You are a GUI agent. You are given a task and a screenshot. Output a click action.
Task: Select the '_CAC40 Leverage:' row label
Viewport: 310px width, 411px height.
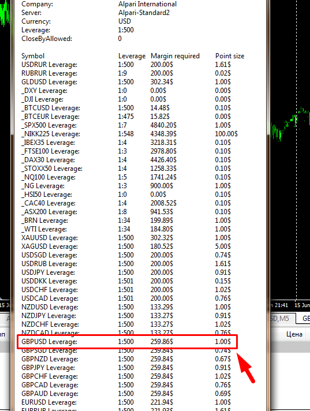pos(48,203)
